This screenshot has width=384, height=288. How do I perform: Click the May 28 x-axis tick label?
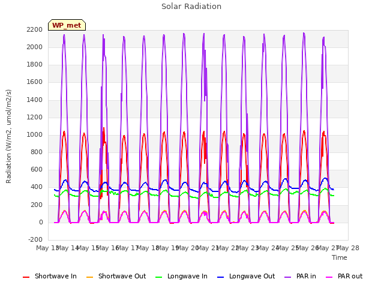coord(348,248)
